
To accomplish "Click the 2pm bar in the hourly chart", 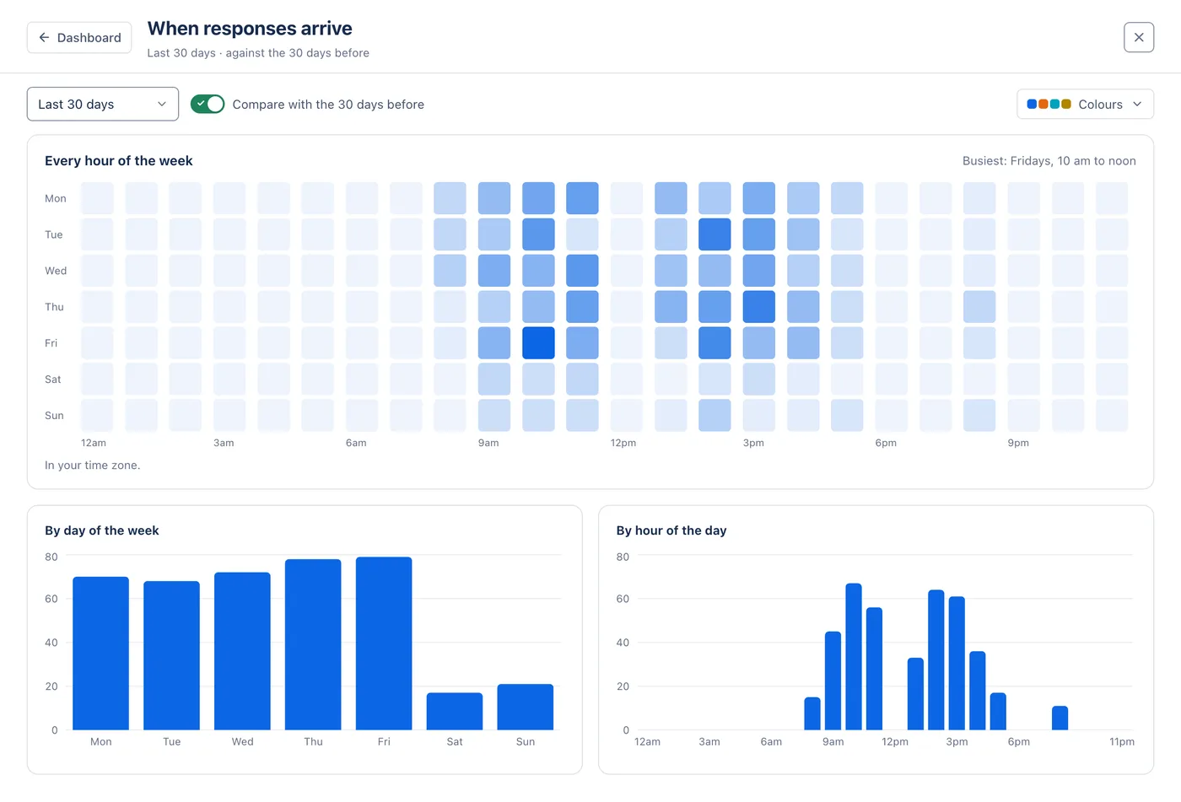I will 936,660.
